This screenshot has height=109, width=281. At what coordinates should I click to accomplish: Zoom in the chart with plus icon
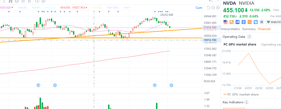point(218,7)
